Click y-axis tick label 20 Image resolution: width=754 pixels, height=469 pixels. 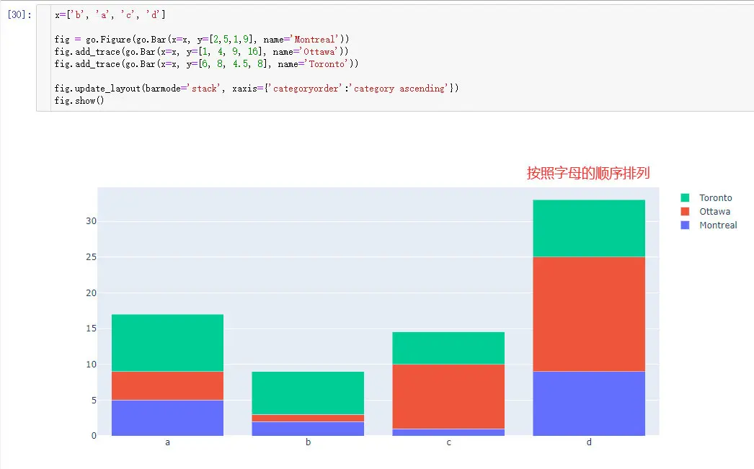[x=91, y=292]
